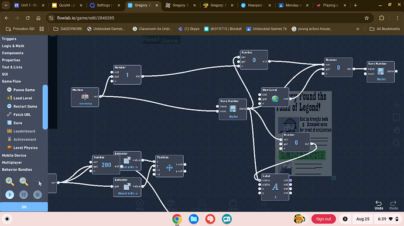This screenshot has height=226, width=404.
Task: Go to browser home page
Action: pyautogui.click(x=39, y=18)
